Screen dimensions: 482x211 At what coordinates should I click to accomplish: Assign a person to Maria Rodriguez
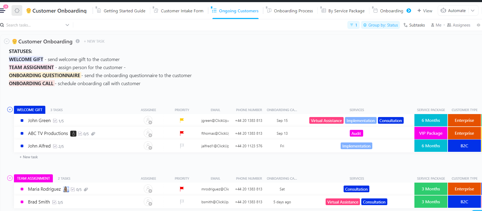(148, 189)
